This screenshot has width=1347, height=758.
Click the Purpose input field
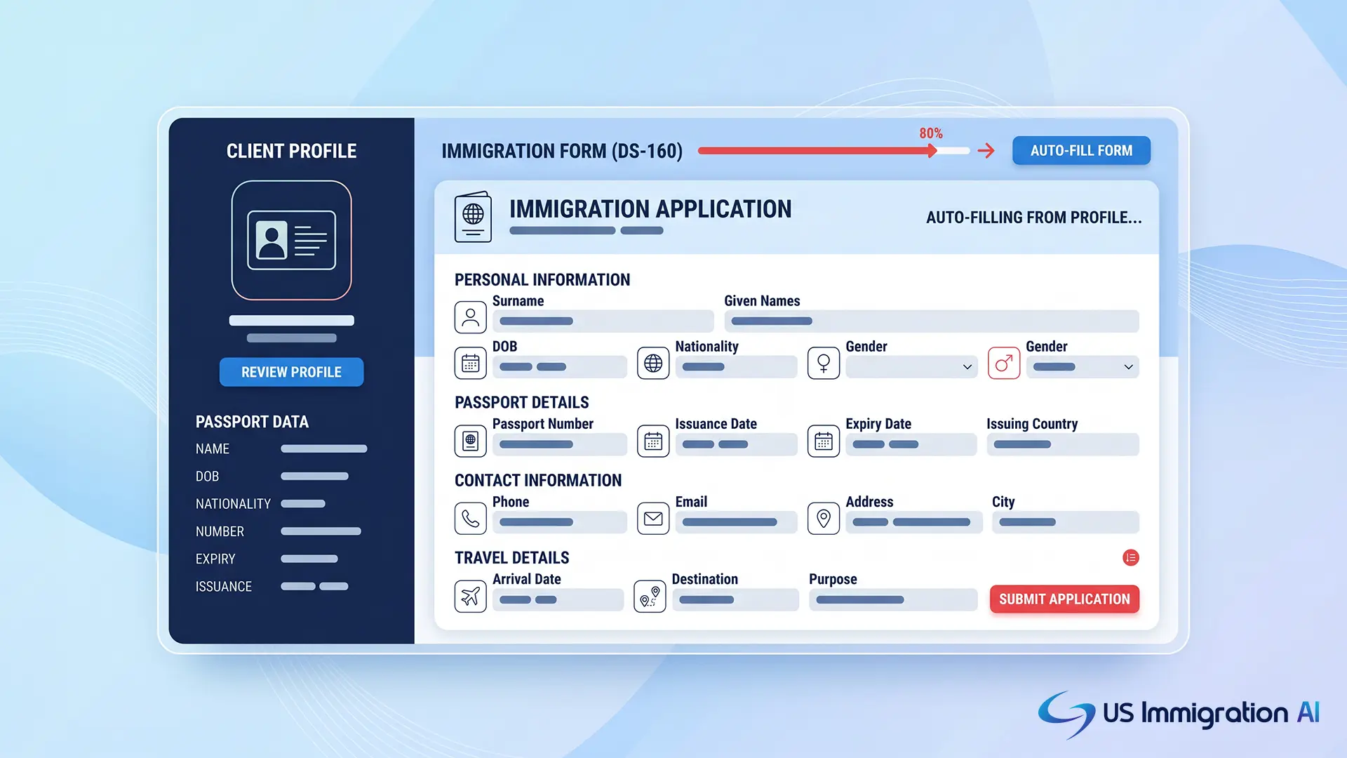(x=893, y=600)
